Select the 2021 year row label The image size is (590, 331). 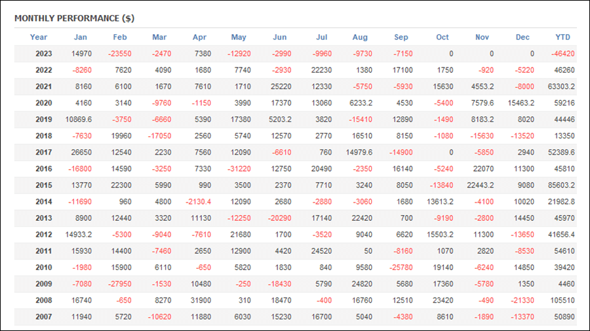[x=44, y=87]
